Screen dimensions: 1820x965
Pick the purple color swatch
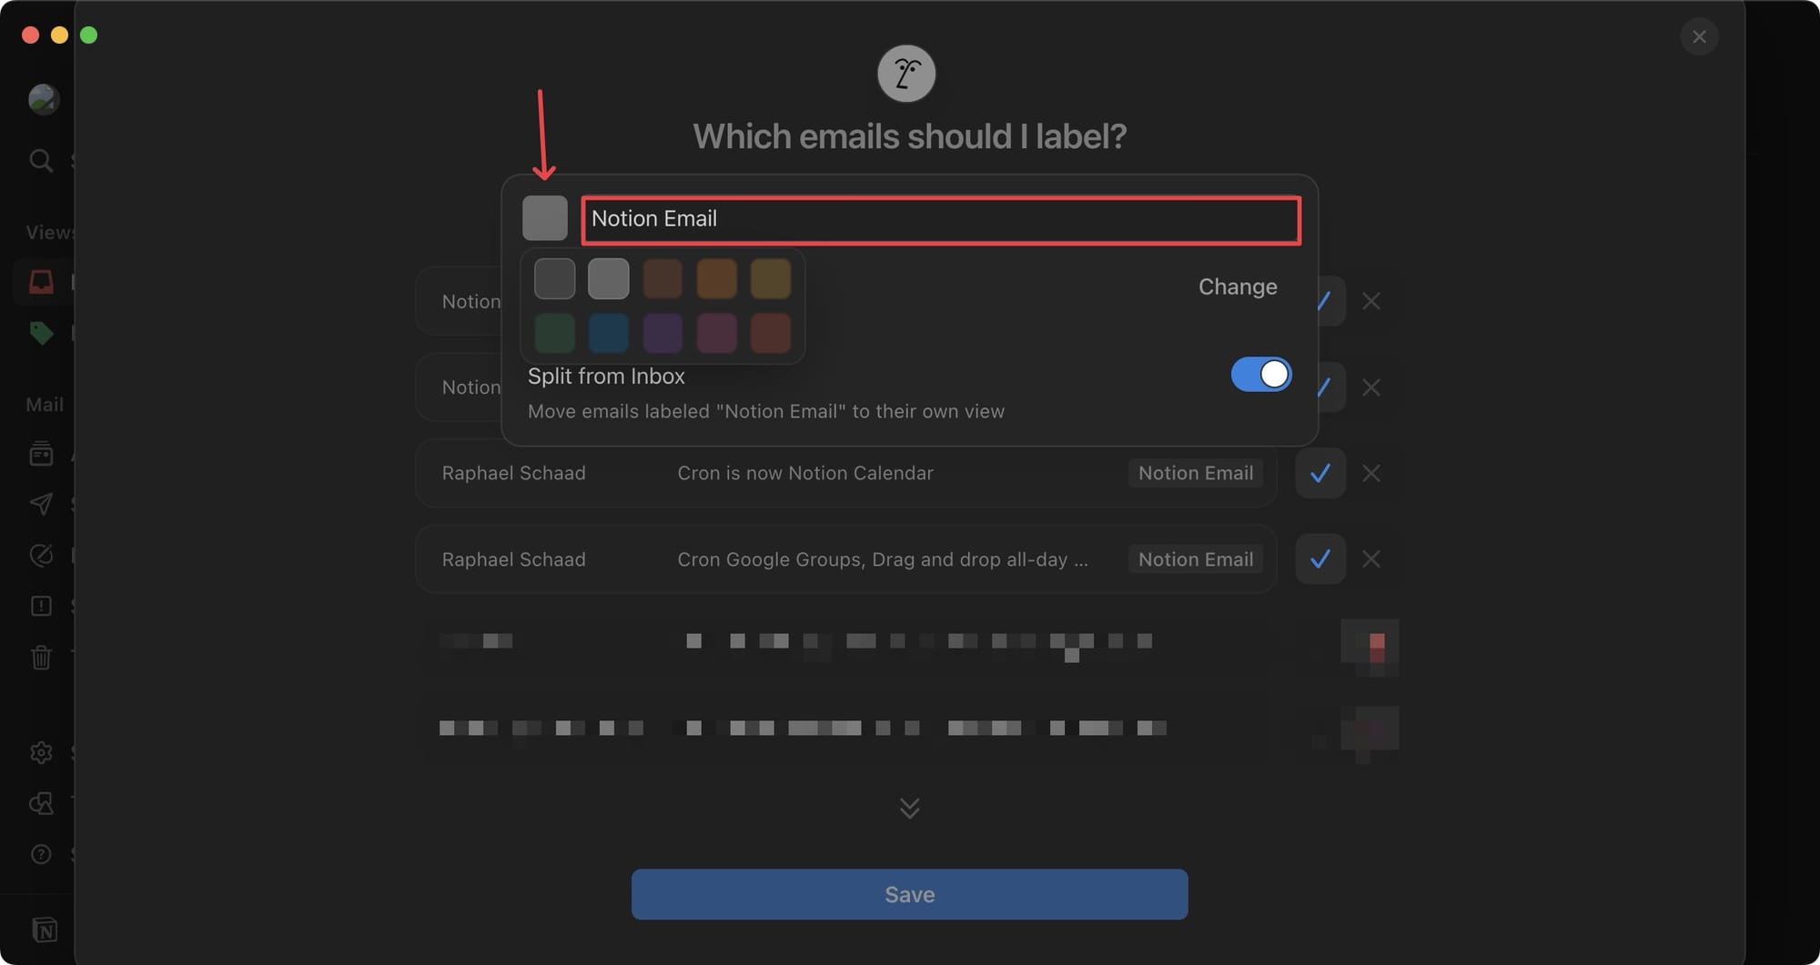point(662,333)
